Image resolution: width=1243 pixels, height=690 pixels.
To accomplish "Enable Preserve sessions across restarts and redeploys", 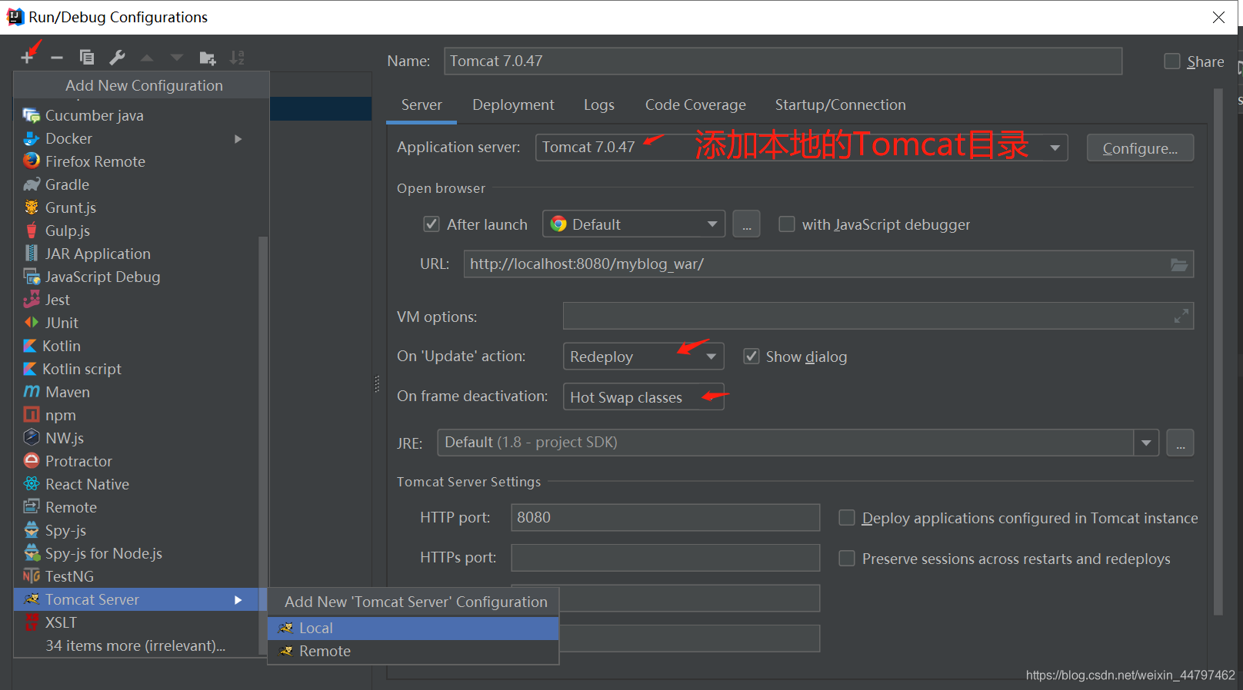I will tap(847, 559).
